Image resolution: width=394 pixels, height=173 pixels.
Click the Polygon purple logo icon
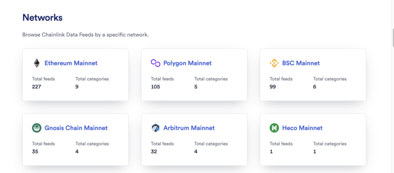click(x=156, y=63)
